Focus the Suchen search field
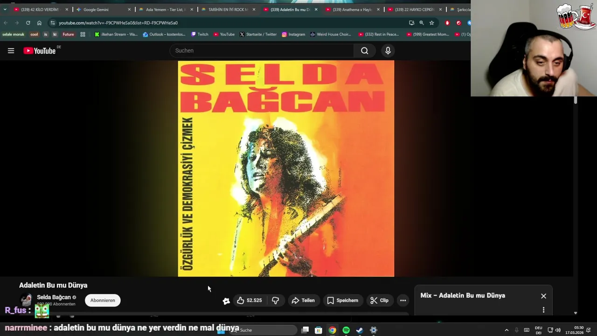The width and height of the screenshot is (597, 336). [262, 50]
